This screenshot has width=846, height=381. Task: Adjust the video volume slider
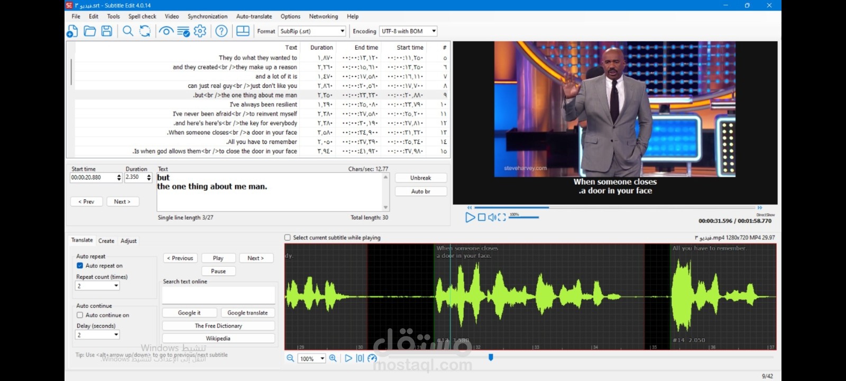523,217
